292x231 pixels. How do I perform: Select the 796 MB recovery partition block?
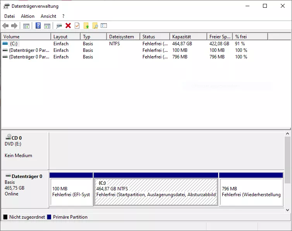[x=251, y=192]
